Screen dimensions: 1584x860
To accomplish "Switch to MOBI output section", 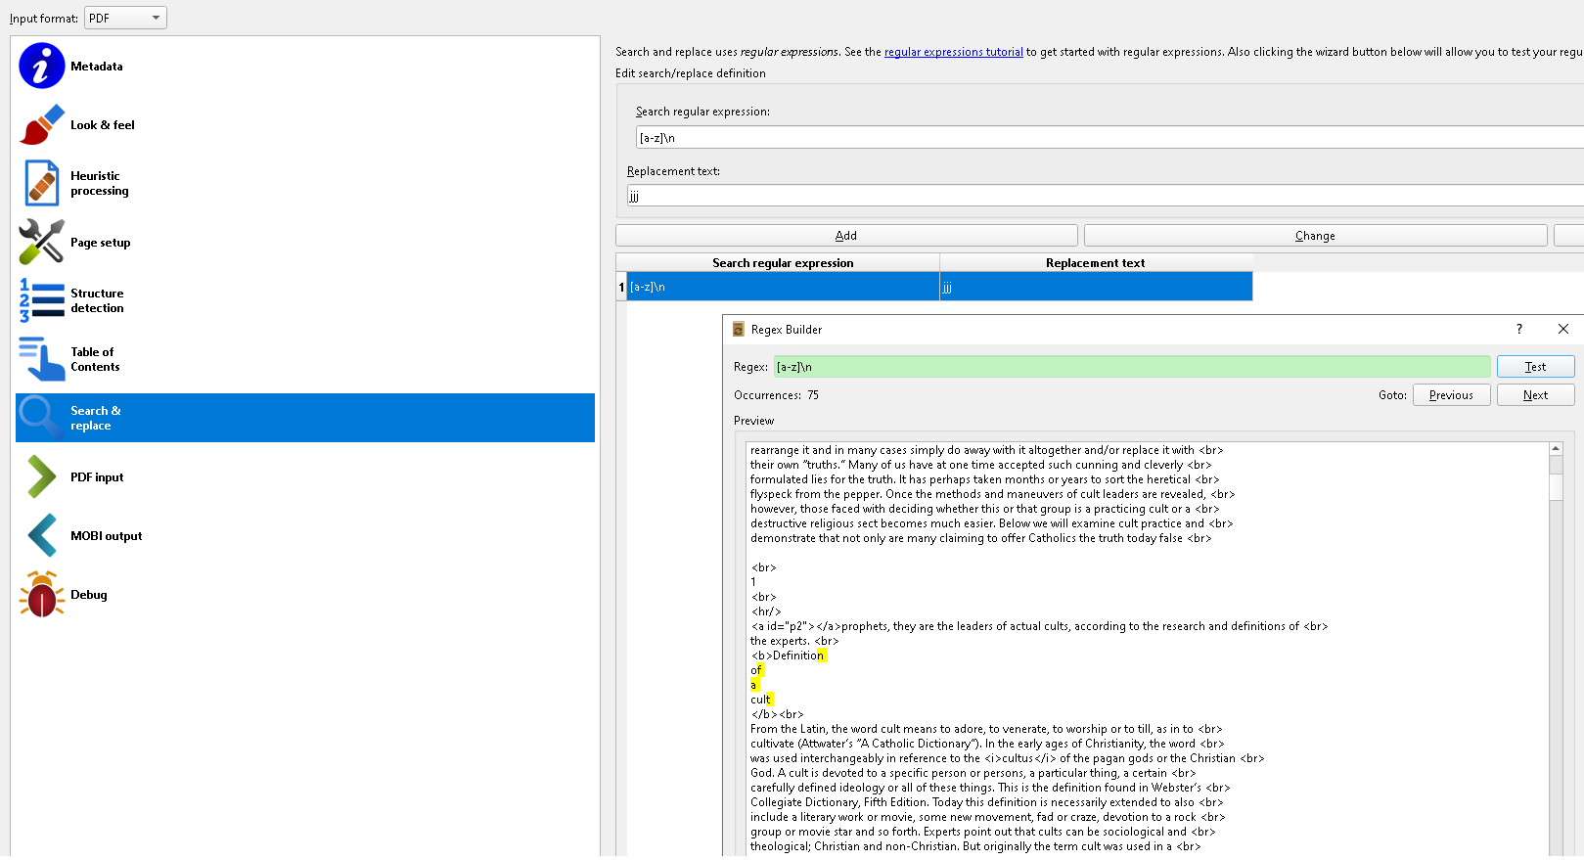I will [107, 536].
